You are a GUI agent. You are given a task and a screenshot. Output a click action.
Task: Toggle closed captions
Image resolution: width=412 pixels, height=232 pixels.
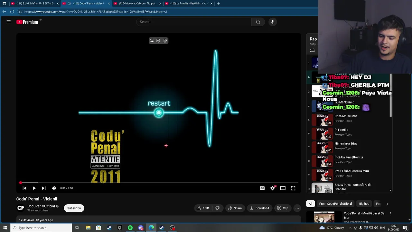(x=262, y=188)
